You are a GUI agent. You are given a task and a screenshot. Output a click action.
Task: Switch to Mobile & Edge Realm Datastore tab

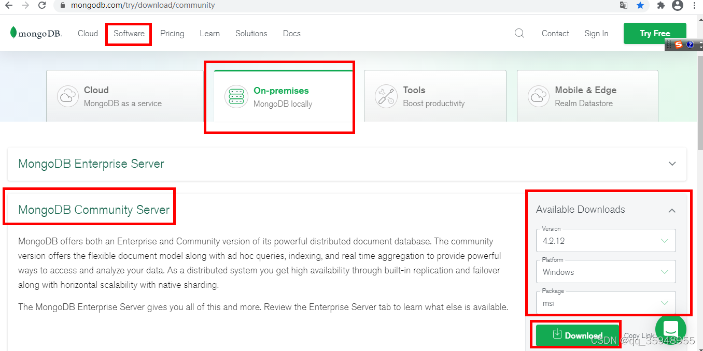click(587, 96)
